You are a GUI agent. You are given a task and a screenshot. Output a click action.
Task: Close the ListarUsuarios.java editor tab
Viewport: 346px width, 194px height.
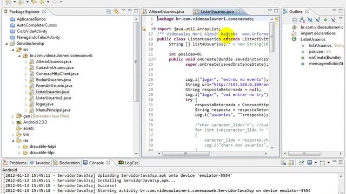click(238, 11)
